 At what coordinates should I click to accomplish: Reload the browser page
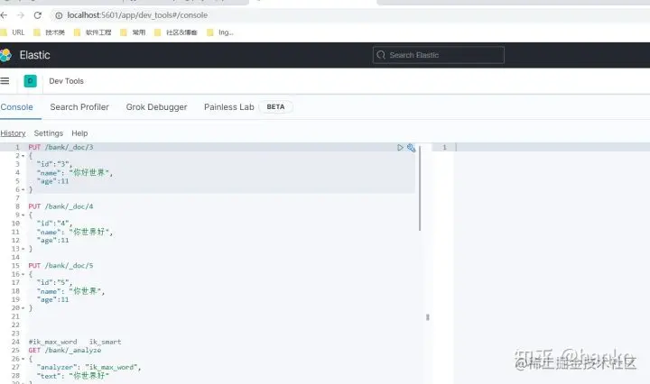click(x=38, y=15)
